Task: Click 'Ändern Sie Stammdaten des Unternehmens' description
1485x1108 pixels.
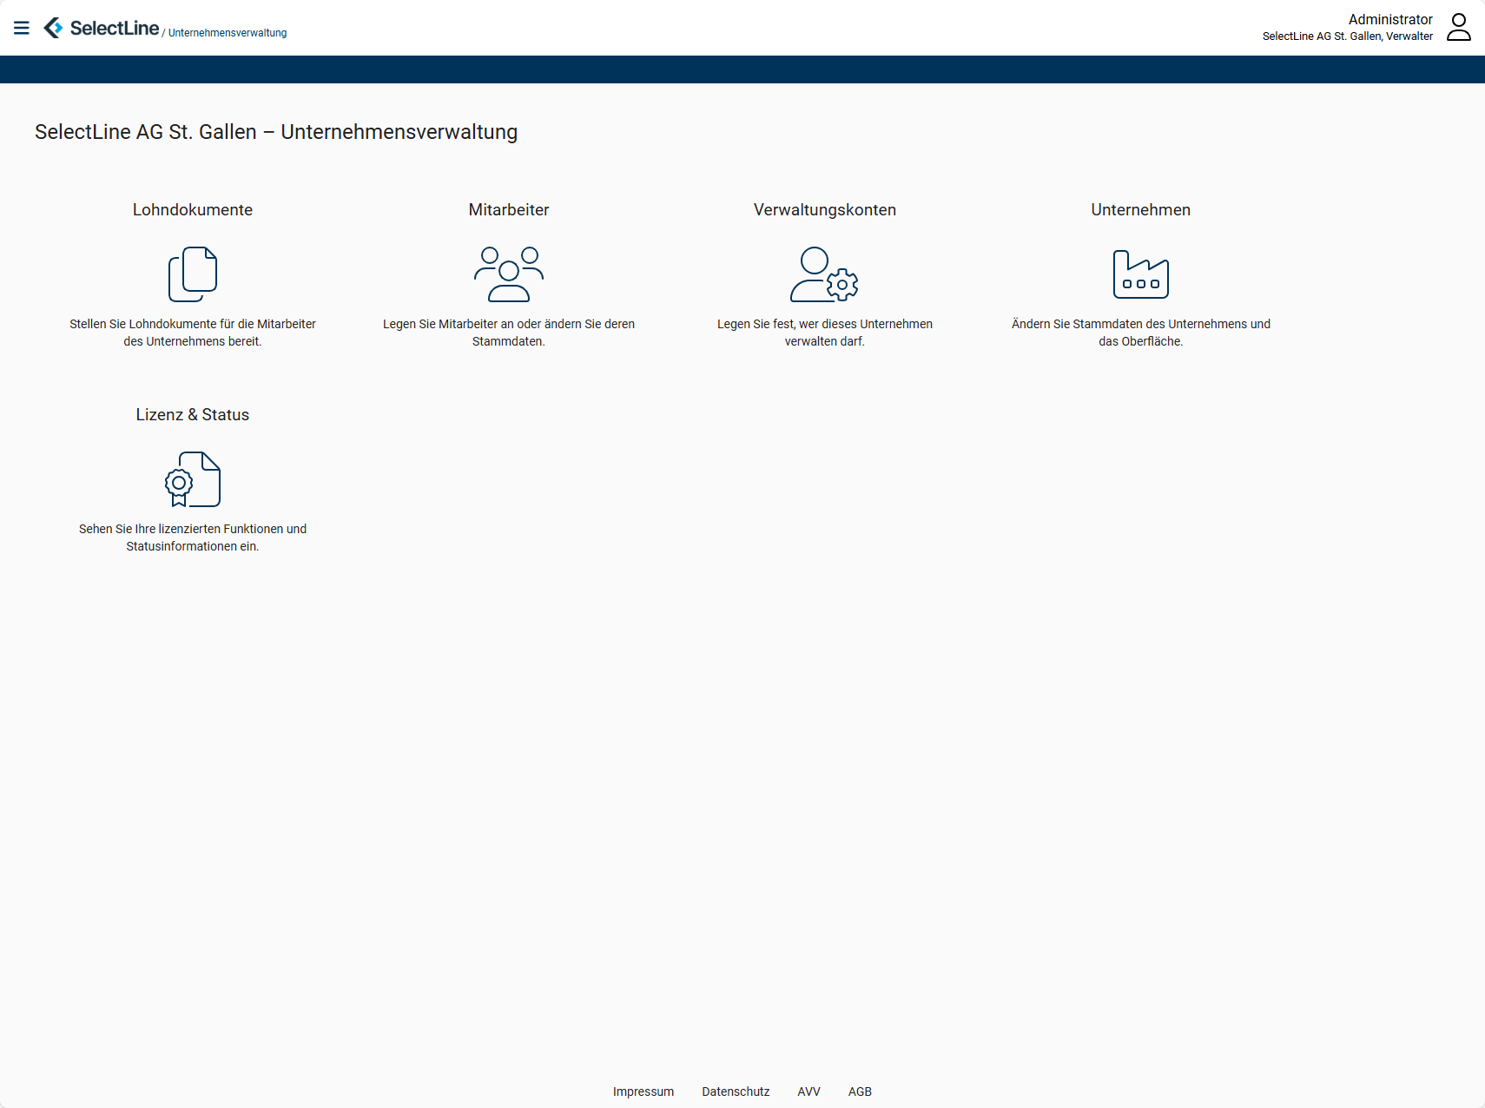Action: click(x=1141, y=333)
